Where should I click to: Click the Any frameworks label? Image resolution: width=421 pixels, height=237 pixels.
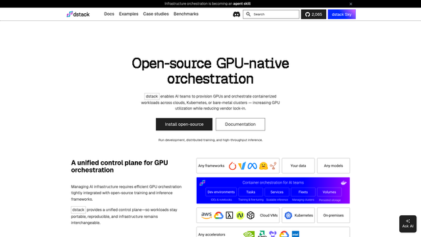211,166
